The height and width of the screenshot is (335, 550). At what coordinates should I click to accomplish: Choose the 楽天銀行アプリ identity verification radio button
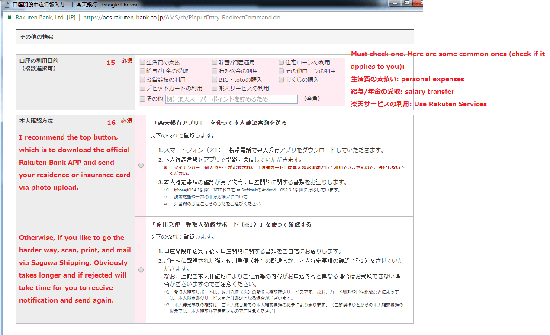[x=141, y=165]
